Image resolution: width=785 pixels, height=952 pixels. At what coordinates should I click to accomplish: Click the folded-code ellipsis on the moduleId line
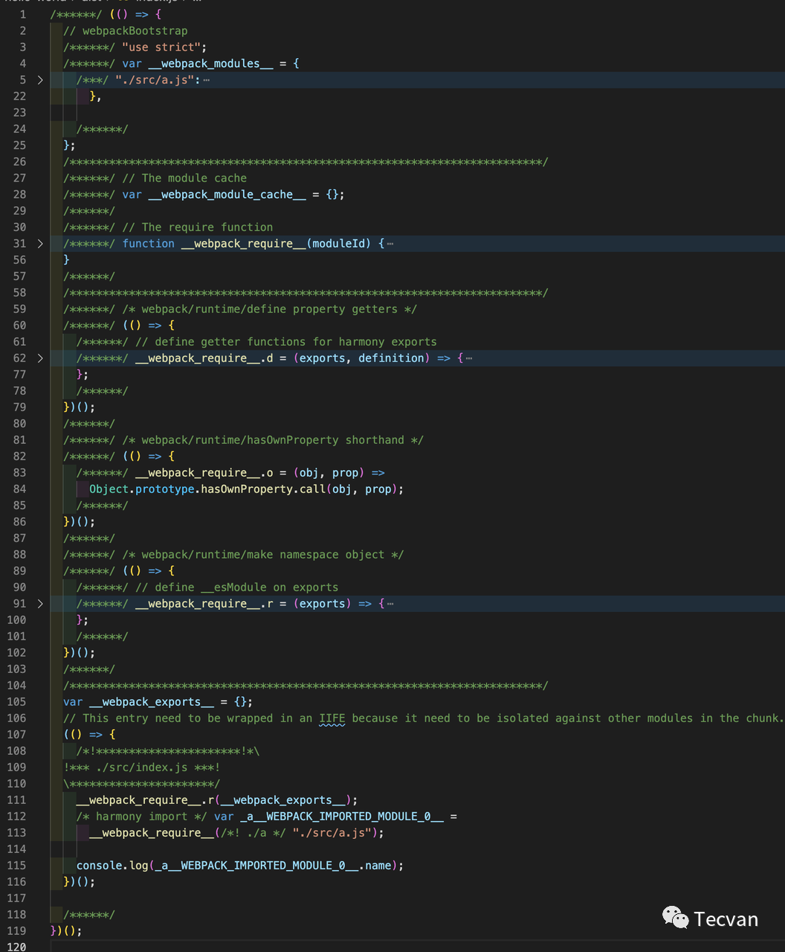(x=390, y=243)
